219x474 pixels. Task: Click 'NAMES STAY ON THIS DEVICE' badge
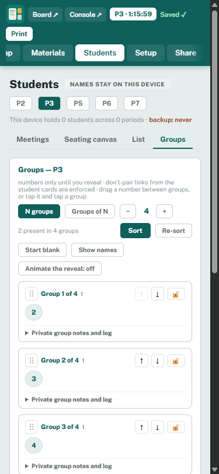point(117,84)
